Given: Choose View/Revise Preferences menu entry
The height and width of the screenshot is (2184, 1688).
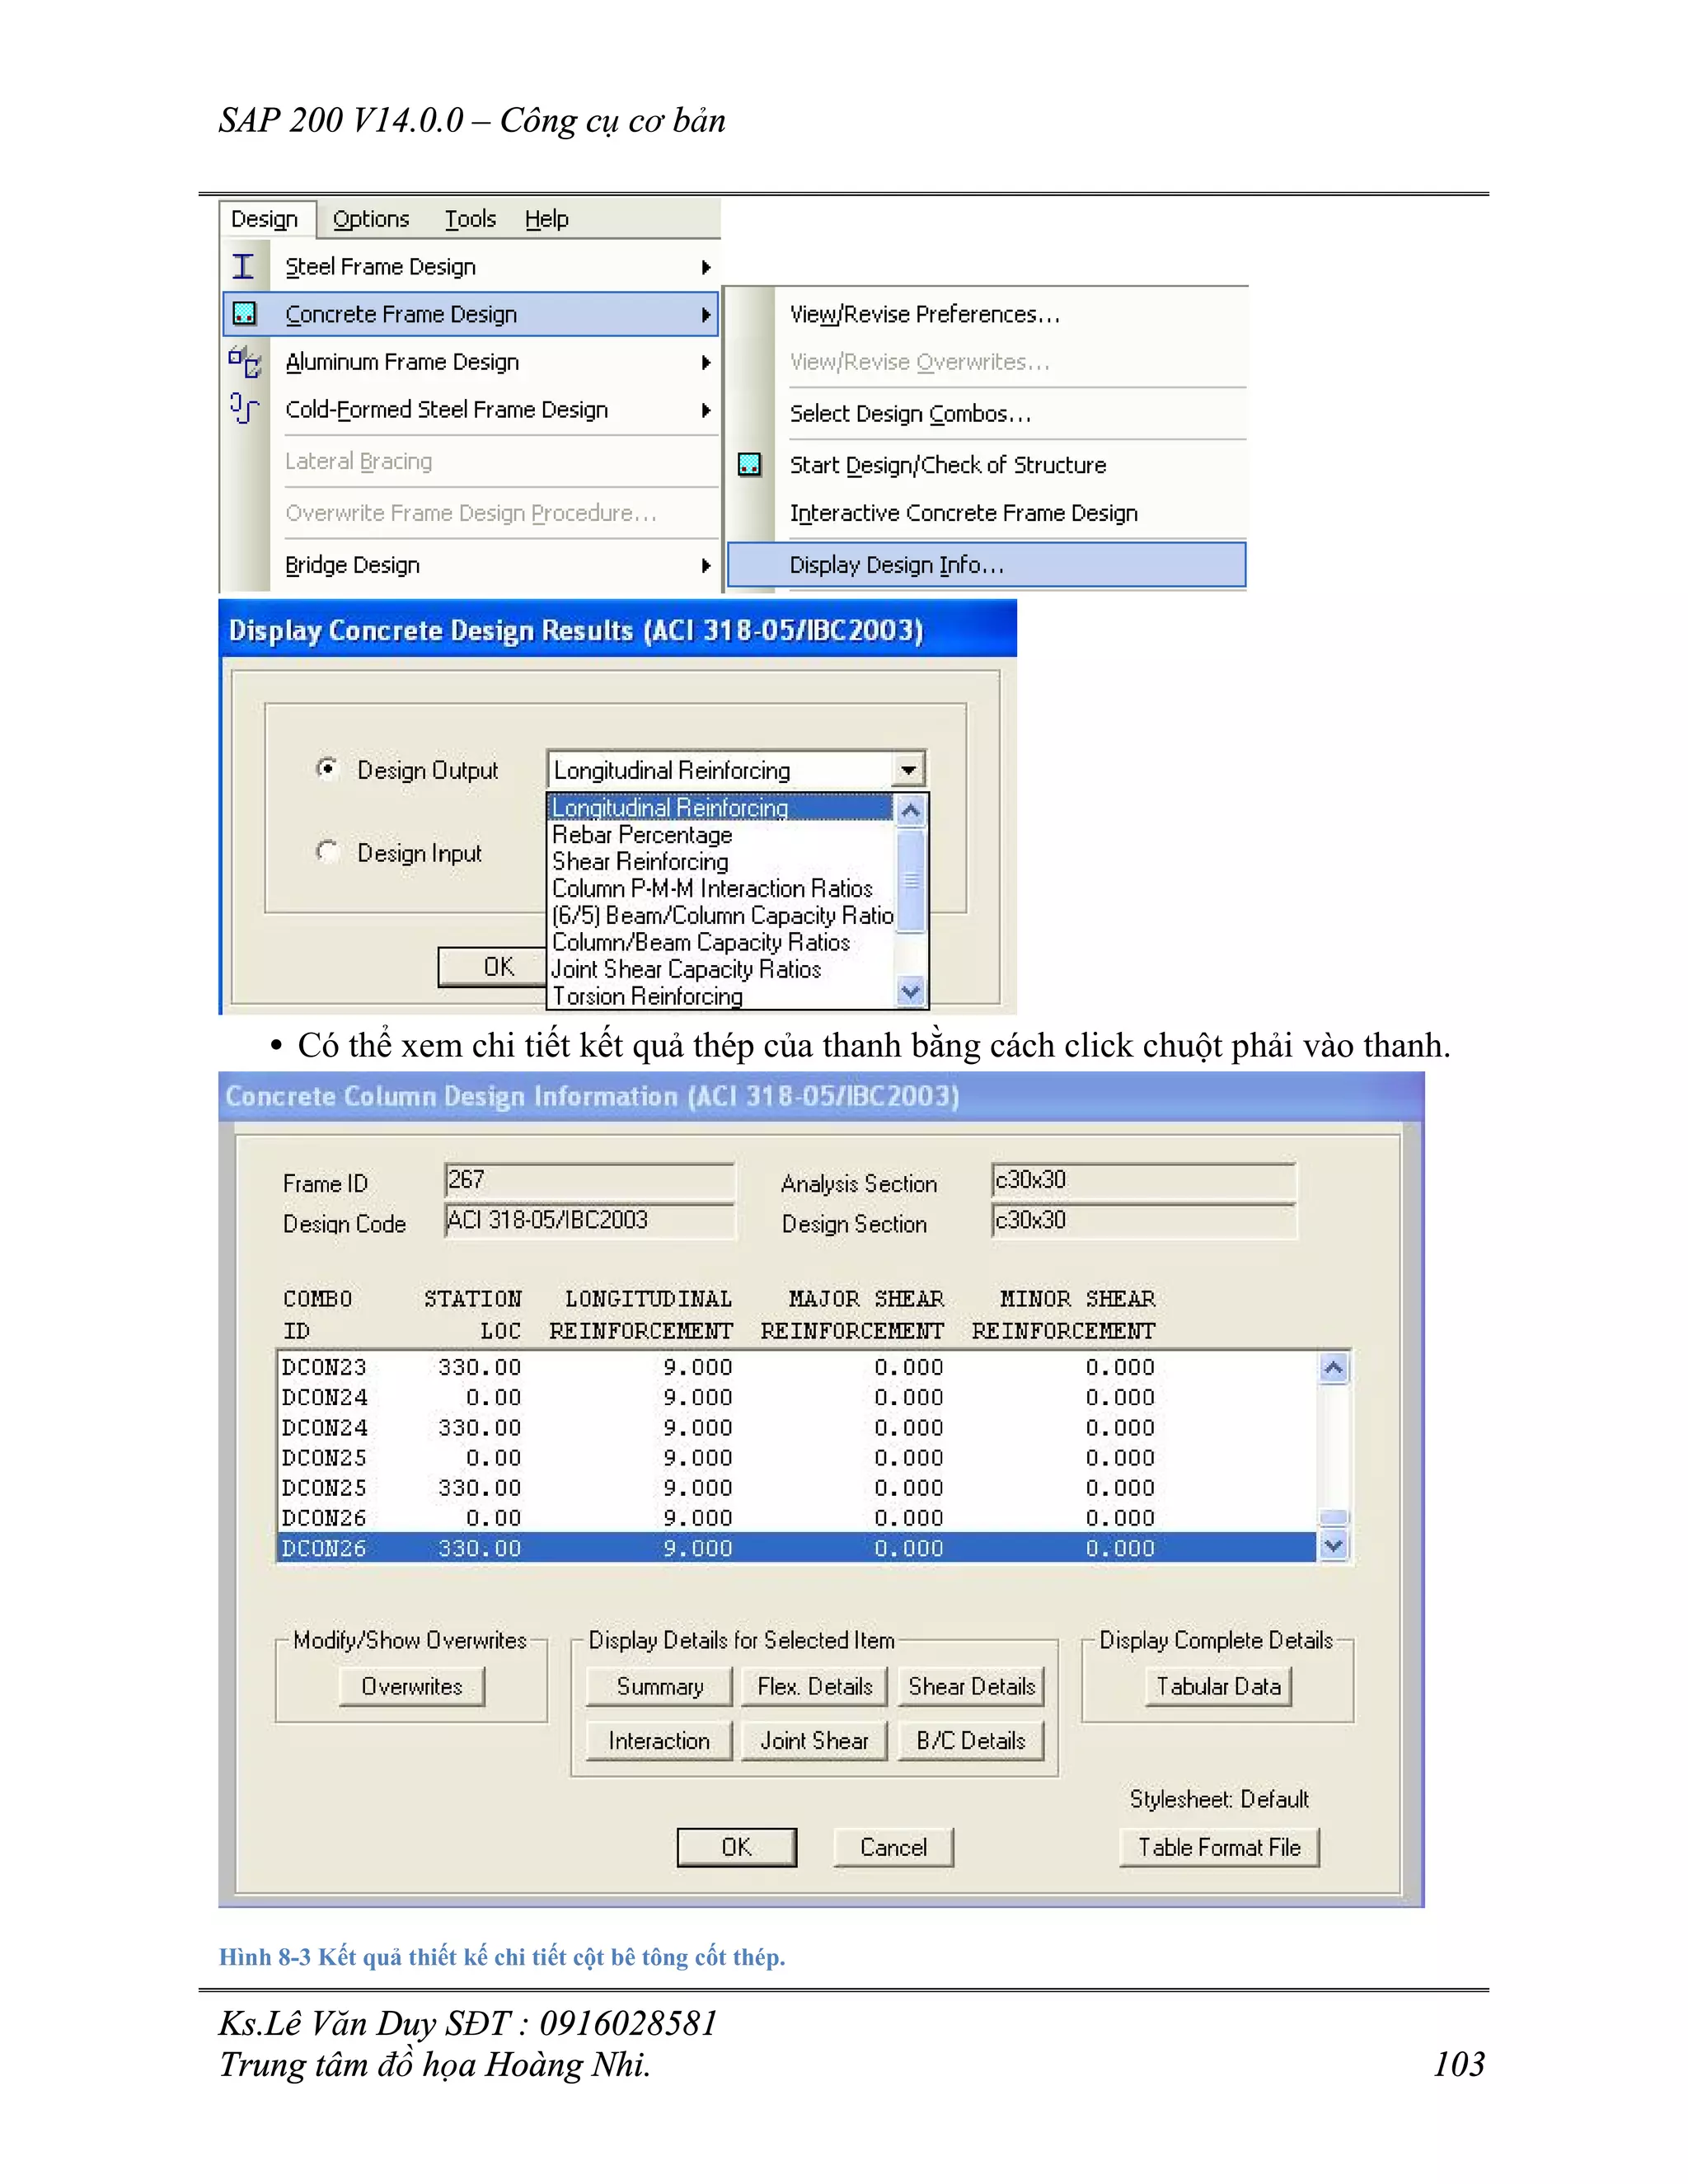Looking at the screenshot, I should 986,314.
